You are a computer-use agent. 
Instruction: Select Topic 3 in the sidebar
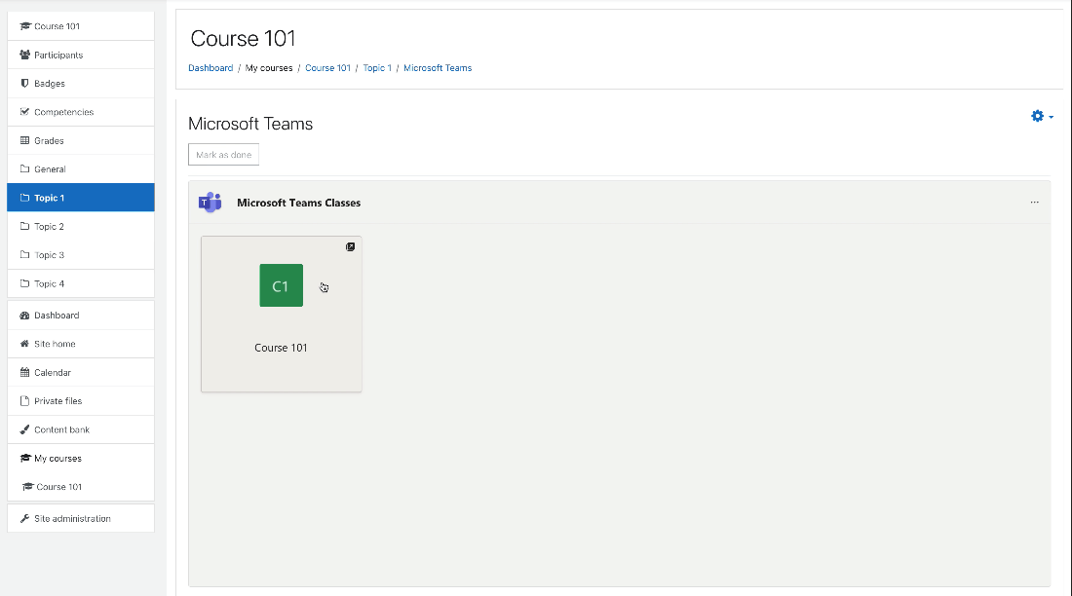pyautogui.click(x=81, y=255)
